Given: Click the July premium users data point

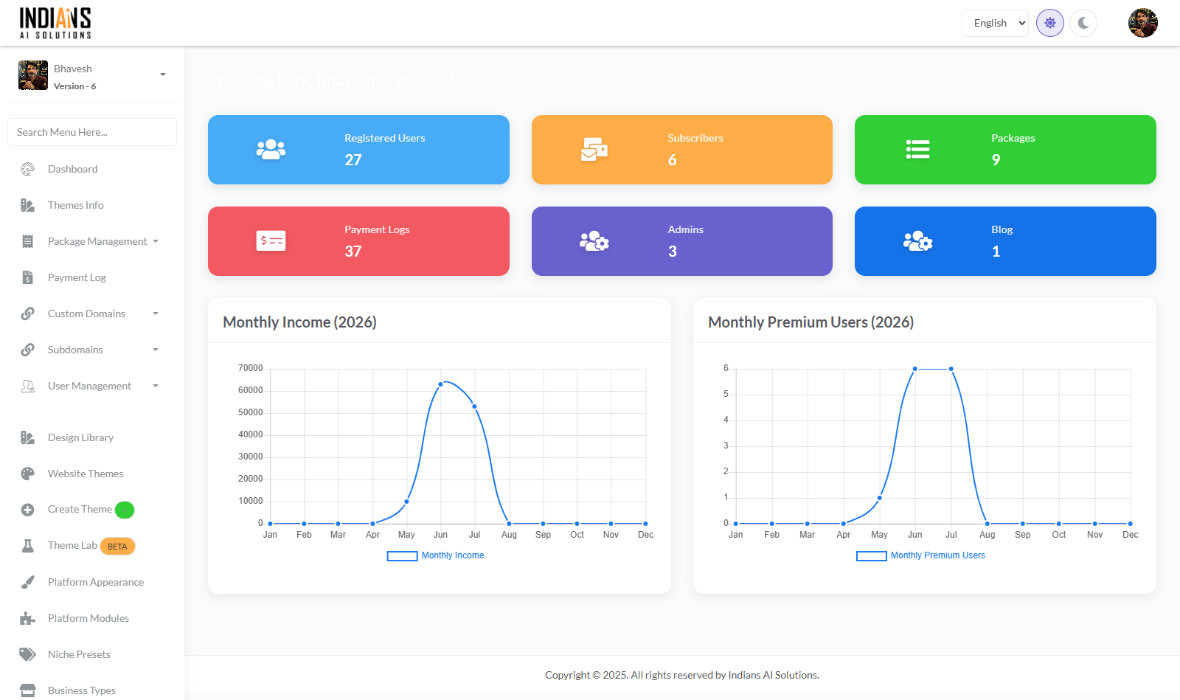Looking at the screenshot, I should 951,369.
